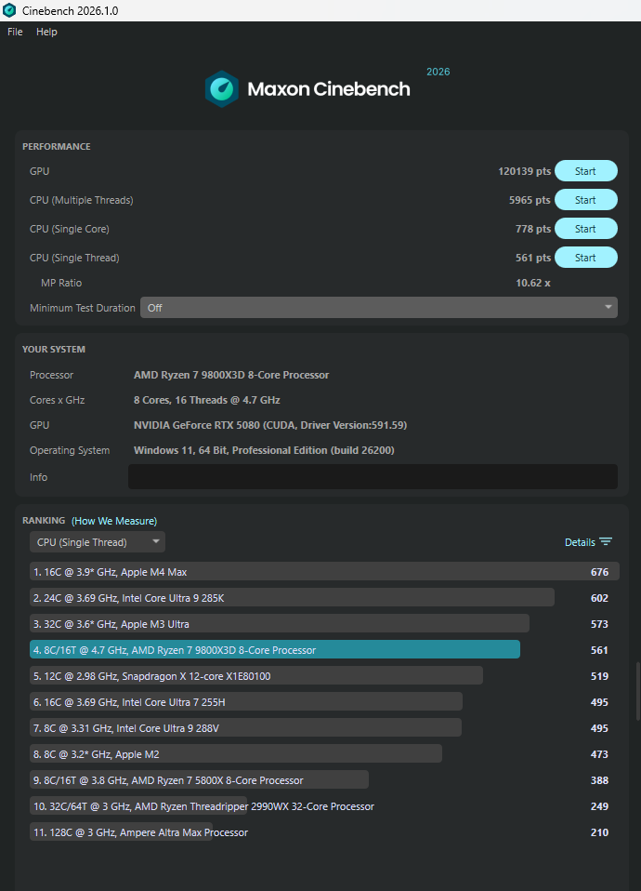Click the Details filter icon
Viewport: 641px width, 891px height.
606,542
